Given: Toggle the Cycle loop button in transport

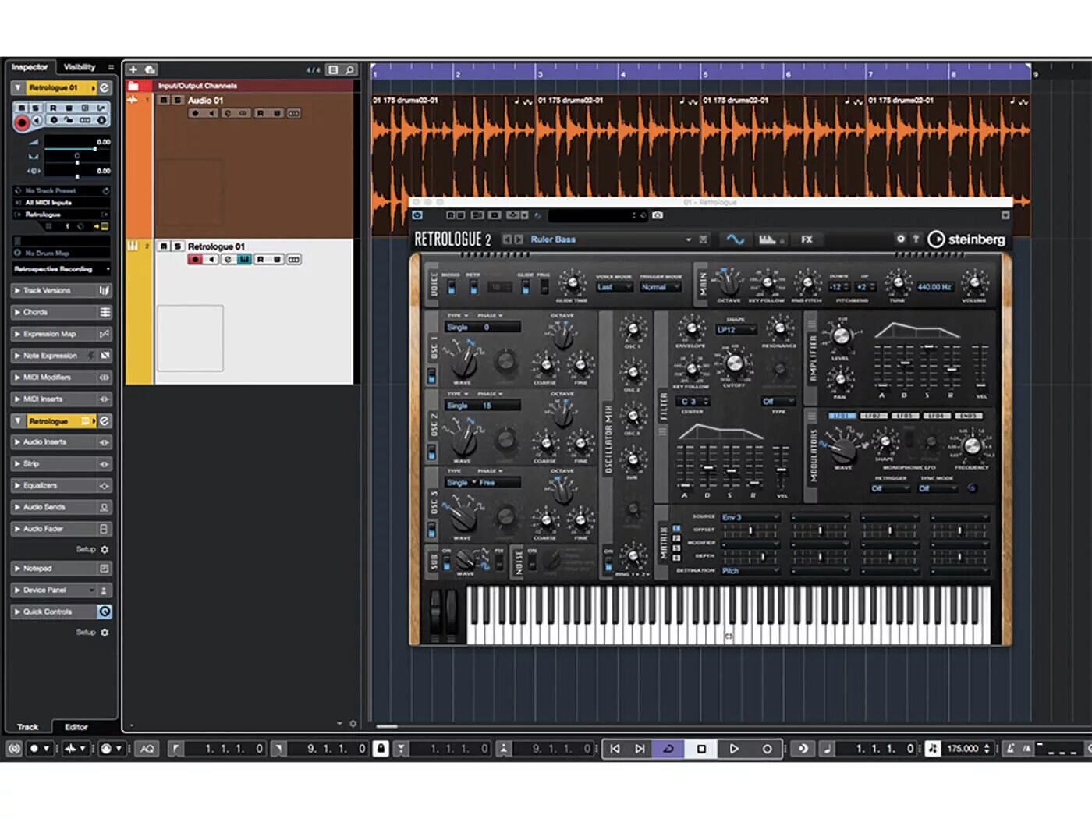Looking at the screenshot, I should [x=668, y=749].
